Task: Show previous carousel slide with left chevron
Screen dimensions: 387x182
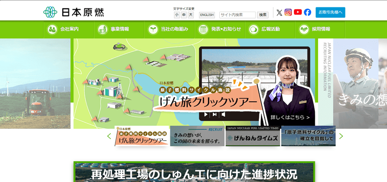Action: (109, 136)
